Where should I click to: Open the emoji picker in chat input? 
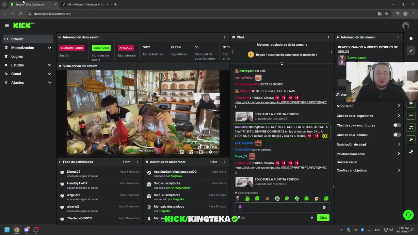click(324, 207)
